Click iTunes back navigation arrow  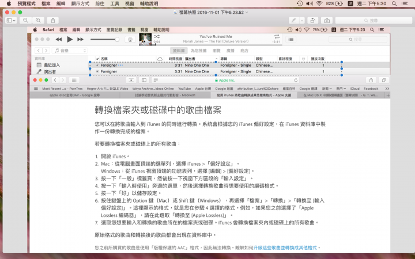point(39,51)
